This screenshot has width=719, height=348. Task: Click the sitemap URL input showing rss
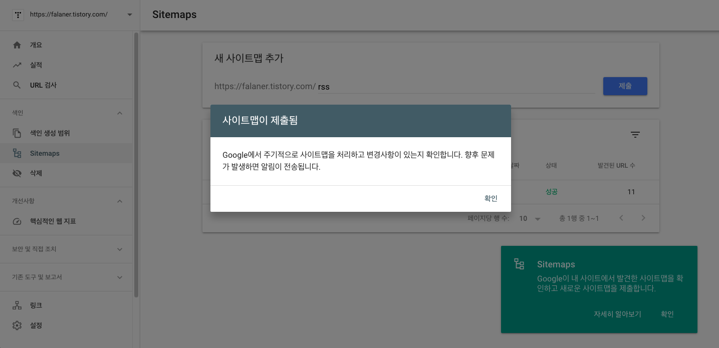coord(401,86)
